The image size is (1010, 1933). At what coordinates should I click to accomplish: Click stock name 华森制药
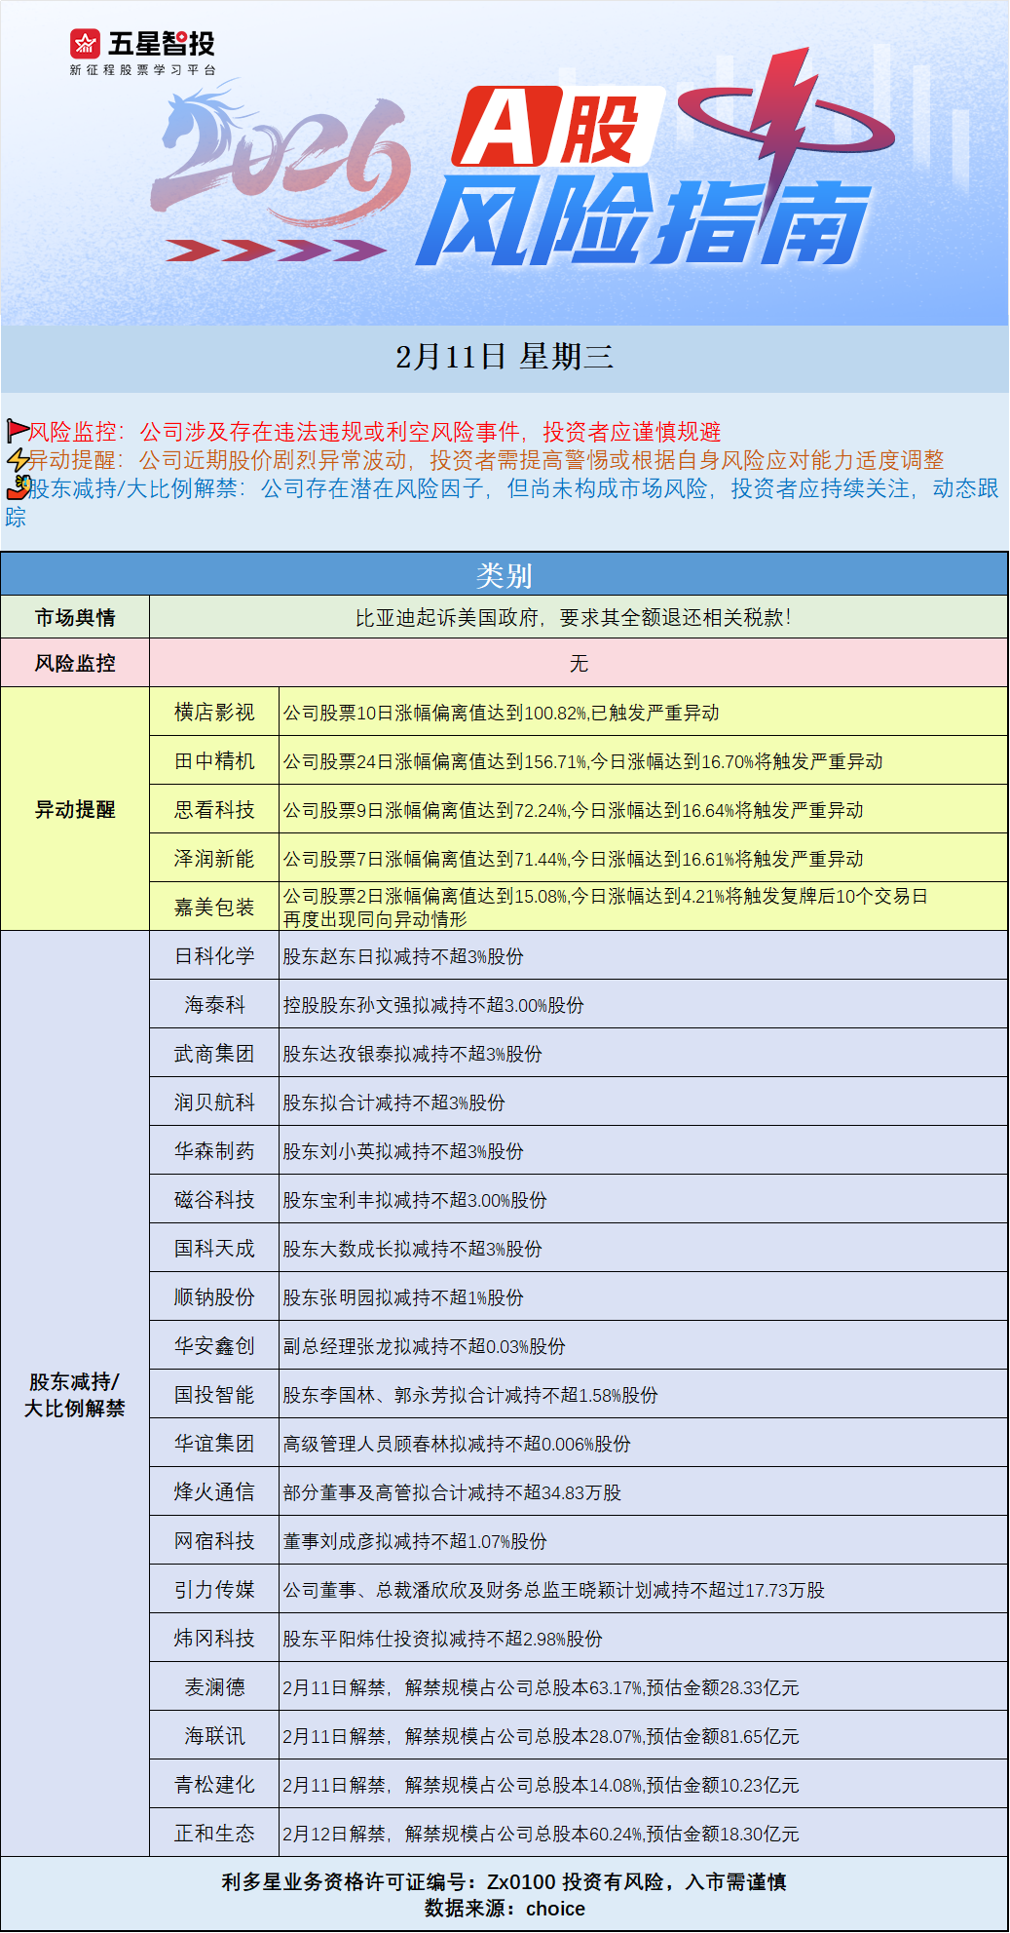point(214,1151)
